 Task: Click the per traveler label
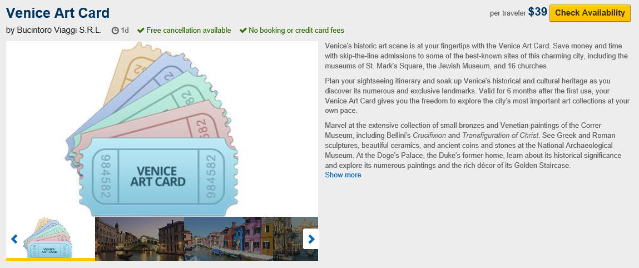coord(508,13)
